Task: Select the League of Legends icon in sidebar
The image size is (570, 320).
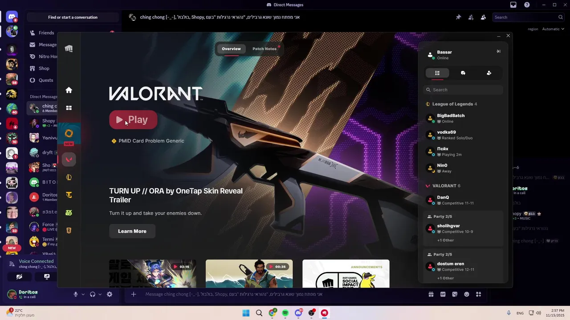Action: [x=69, y=177]
